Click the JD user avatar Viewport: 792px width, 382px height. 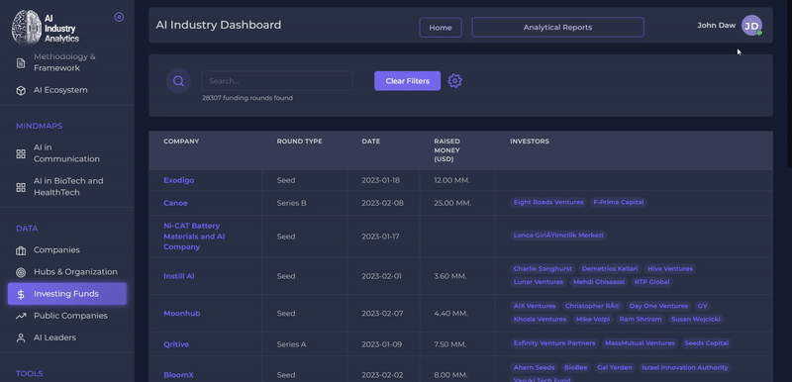pyautogui.click(x=751, y=25)
